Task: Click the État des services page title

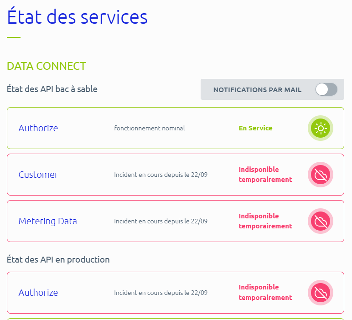Action: (77, 16)
